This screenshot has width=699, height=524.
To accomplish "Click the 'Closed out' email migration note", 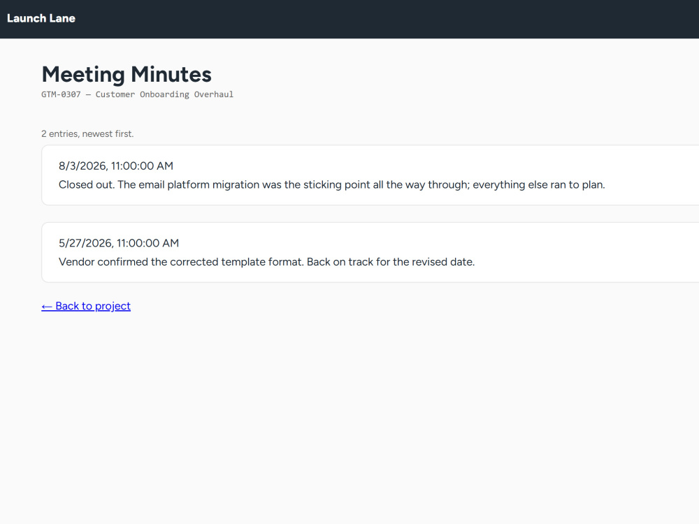I will pos(331,184).
